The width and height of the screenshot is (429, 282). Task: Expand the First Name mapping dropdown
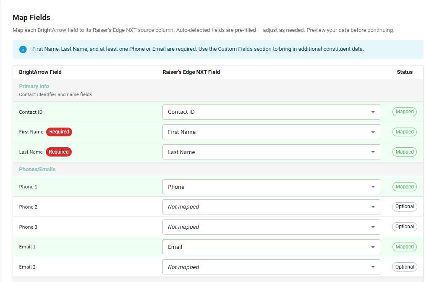coord(271,132)
